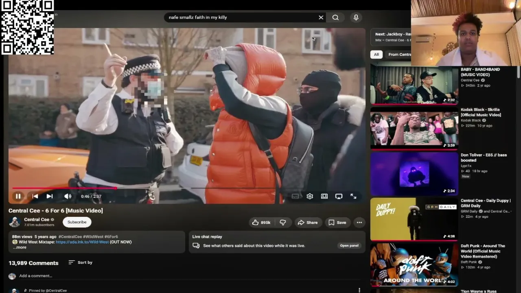
Task: Click the 'Lypt1x' channel name
Action: [466, 166]
